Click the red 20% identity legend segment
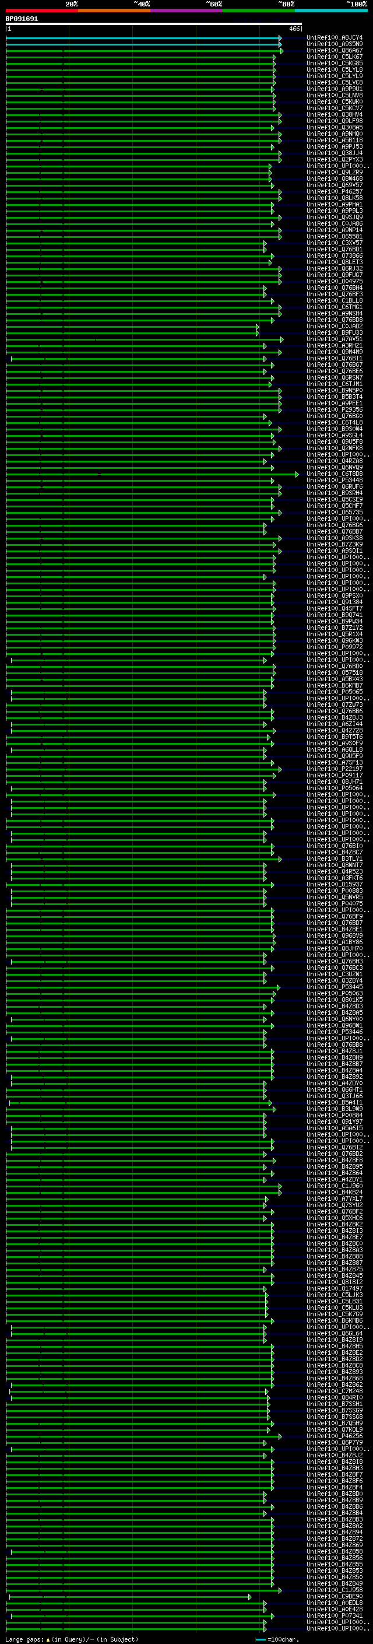Screen dimensions: 373x1644 42,10
